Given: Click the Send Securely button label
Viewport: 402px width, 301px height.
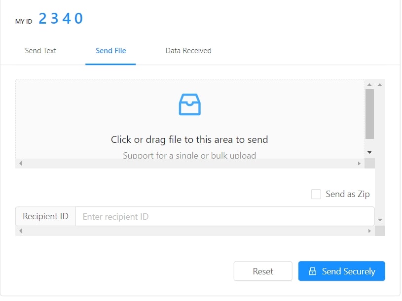Looking at the screenshot, I should [348, 271].
